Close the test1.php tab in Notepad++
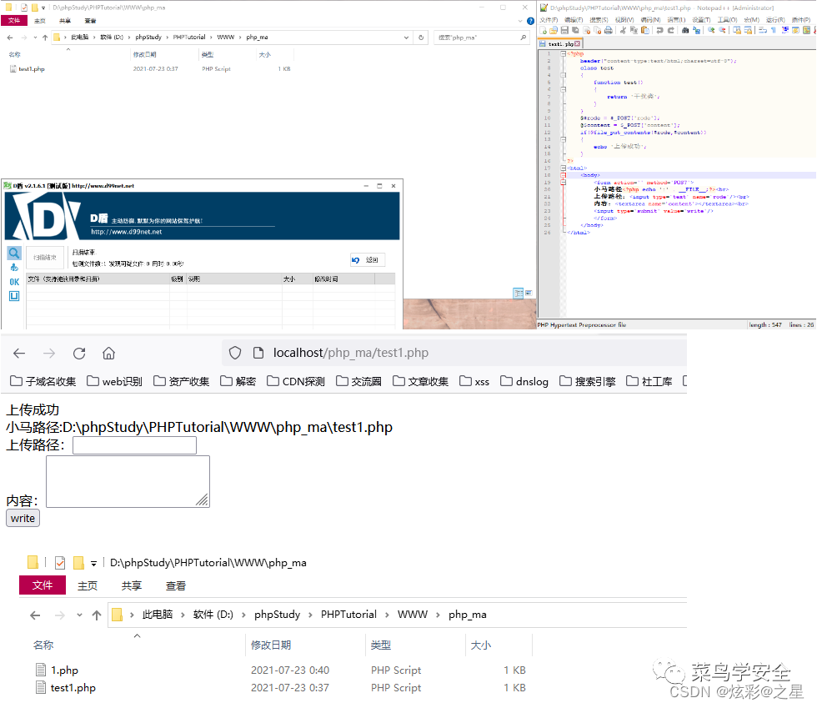 pyautogui.click(x=577, y=44)
